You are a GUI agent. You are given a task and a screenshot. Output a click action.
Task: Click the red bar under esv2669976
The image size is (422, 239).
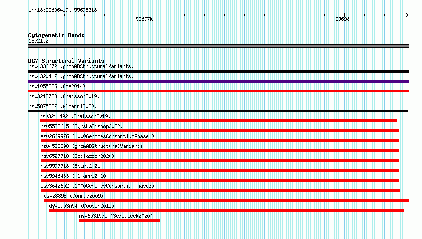[x=220, y=141]
